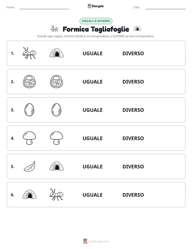Click the Storypie logo at top

[95, 6]
